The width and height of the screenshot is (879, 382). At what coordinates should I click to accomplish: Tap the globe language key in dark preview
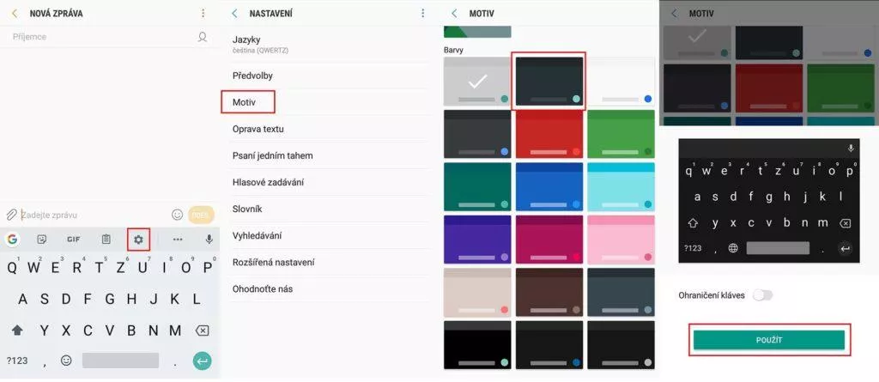coord(733,248)
